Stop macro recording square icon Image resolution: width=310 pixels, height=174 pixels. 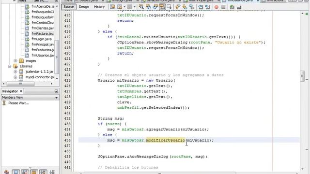[x=223, y=7]
